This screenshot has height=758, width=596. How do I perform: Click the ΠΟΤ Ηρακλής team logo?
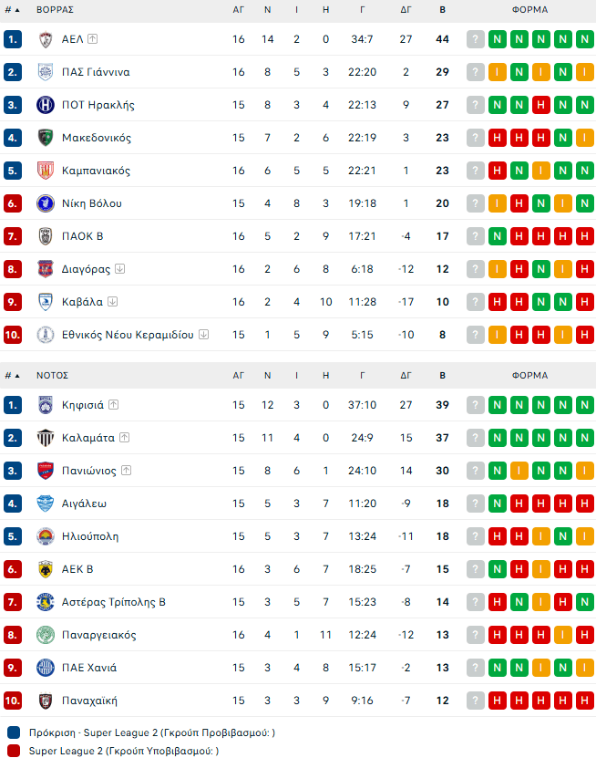(x=46, y=105)
